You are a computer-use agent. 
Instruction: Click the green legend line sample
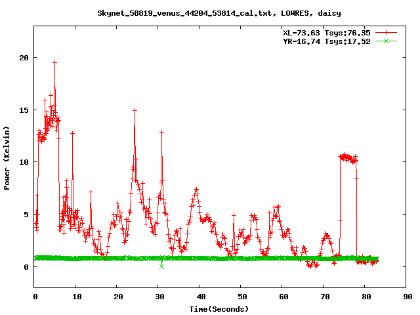[x=386, y=41]
